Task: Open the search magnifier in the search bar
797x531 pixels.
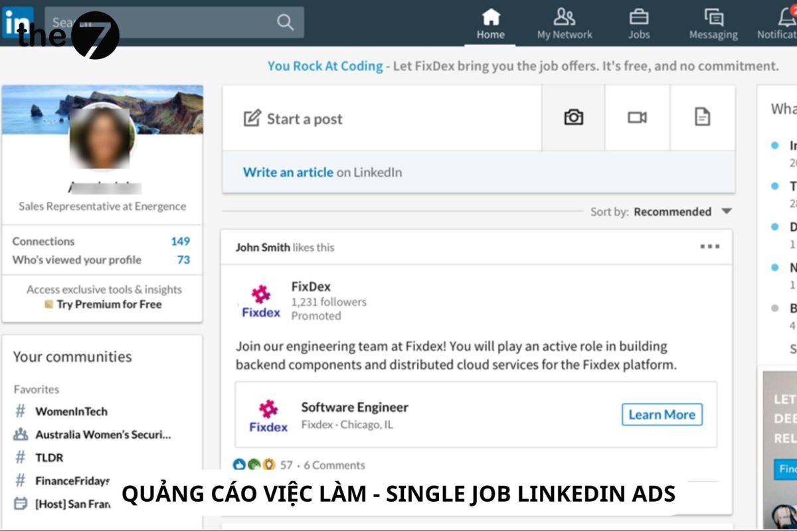Action: [284, 21]
